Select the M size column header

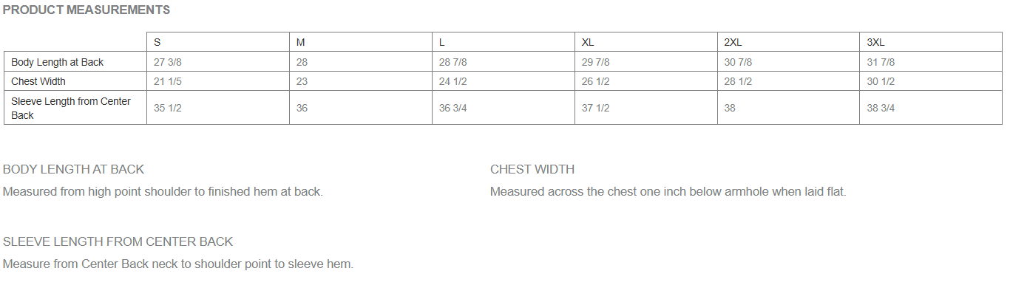(x=301, y=42)
